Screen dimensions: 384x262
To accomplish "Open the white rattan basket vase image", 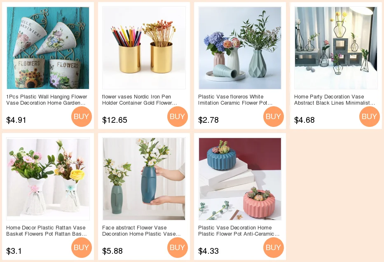I will (x=48, y=179).
